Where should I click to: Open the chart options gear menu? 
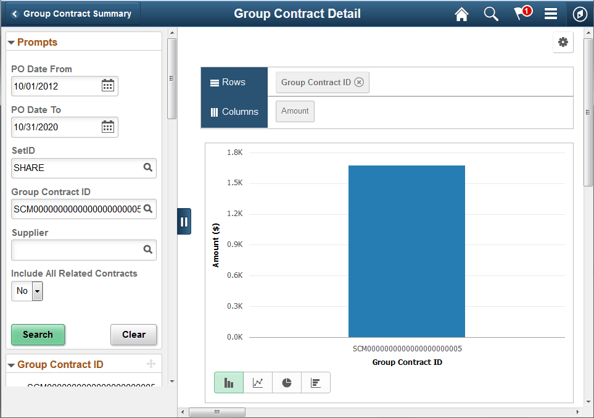(x=563, y=43)
